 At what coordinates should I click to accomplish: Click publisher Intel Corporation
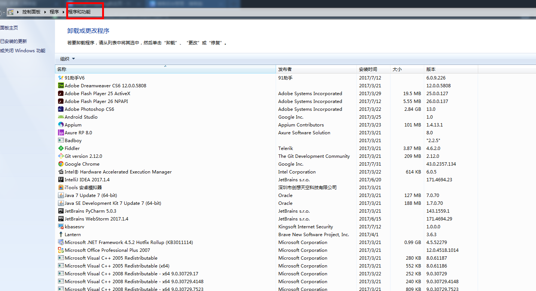click(x=297, y=172)
